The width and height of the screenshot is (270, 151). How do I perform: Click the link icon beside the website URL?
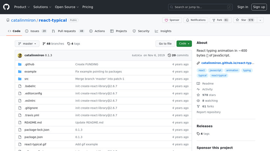pos(198,63)
